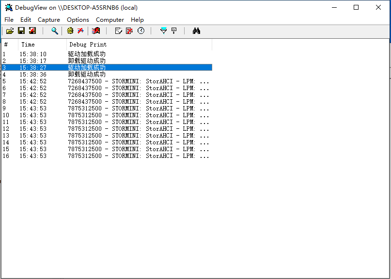This screenshot has width=391, height=279.
Task: Click the Time column header
Action: pos(42,45)
